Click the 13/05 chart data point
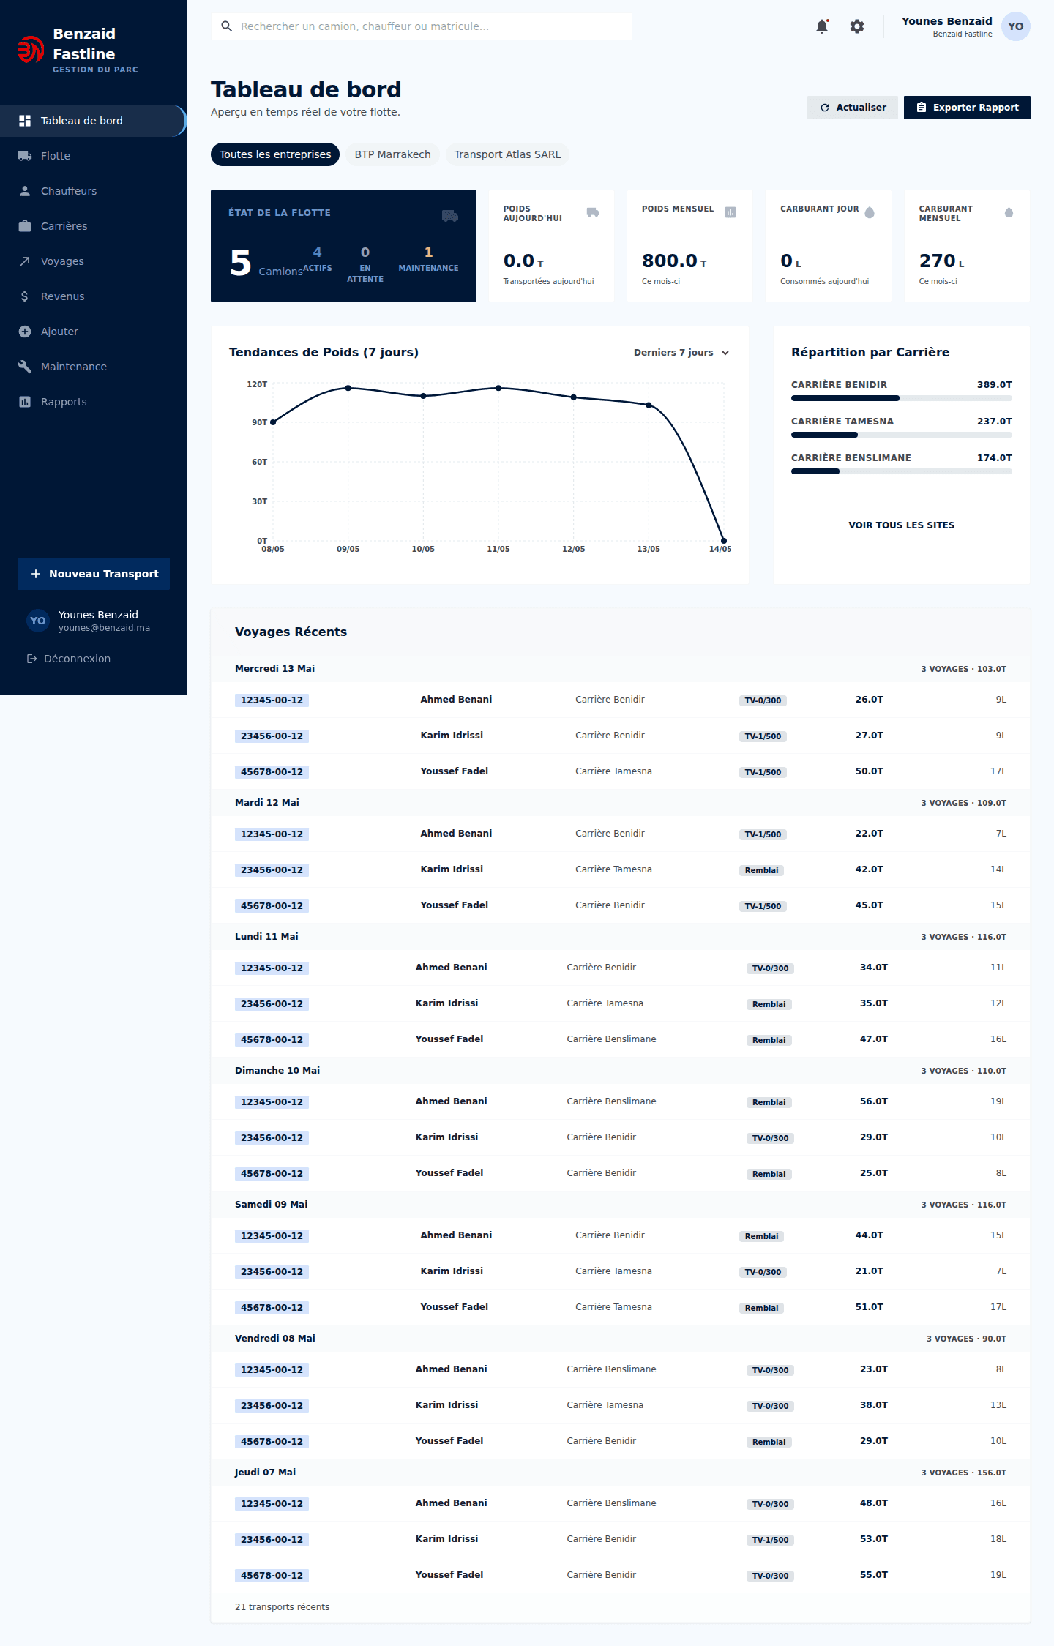The image size is (1054, 1646). coord(649,405)
